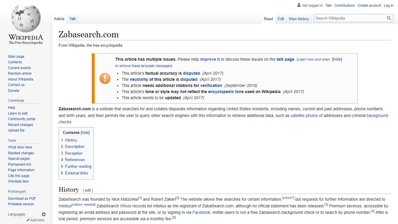Click the edit link beside History heading
This screenshot has height=224, width=398.
pyautogui.click(x=88, y=190)
